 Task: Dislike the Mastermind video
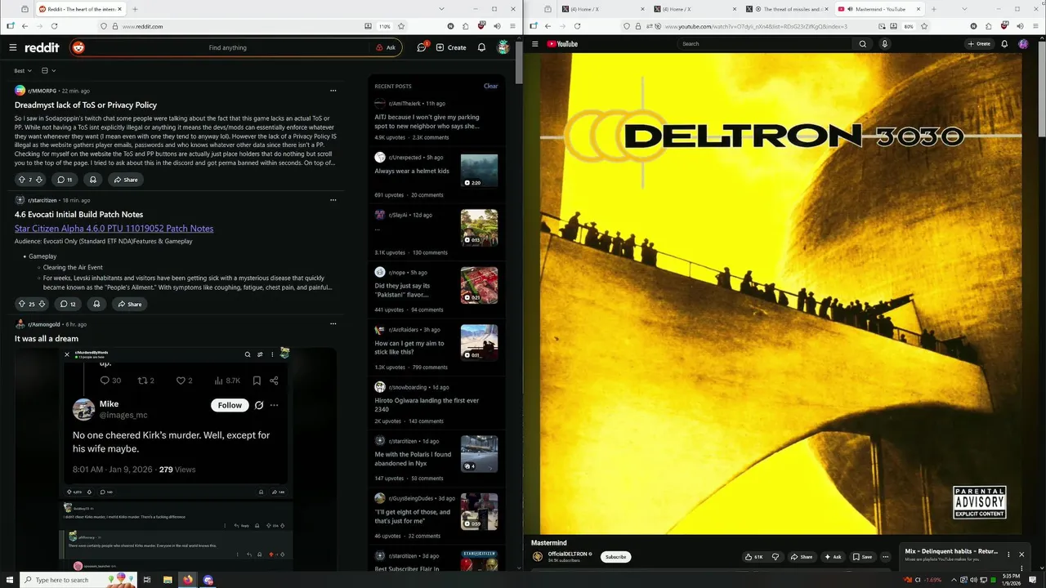click(x=776, y=557)
